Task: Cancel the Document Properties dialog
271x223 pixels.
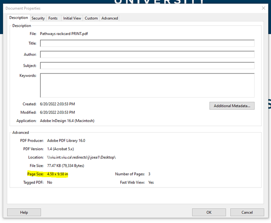Action: click(x=247, y=212)
